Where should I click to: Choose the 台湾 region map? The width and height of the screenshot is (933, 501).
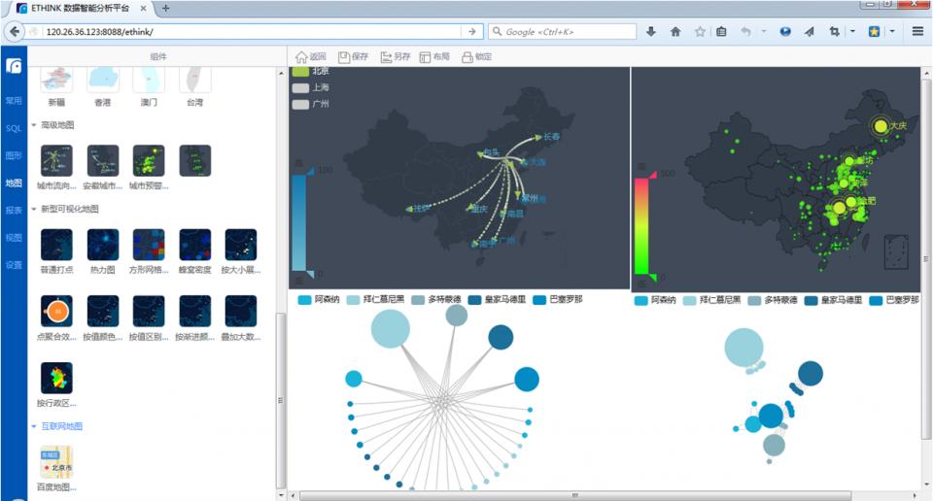(195, 81)
